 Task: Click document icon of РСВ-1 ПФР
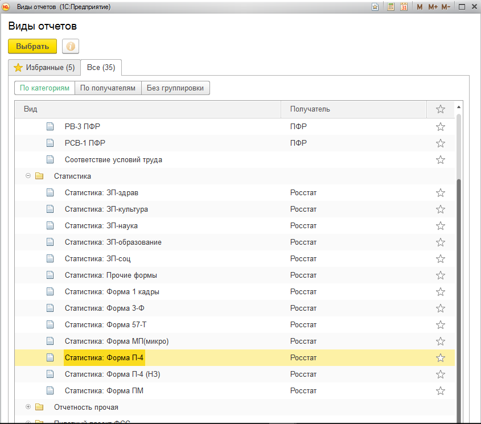coord(50,143)
